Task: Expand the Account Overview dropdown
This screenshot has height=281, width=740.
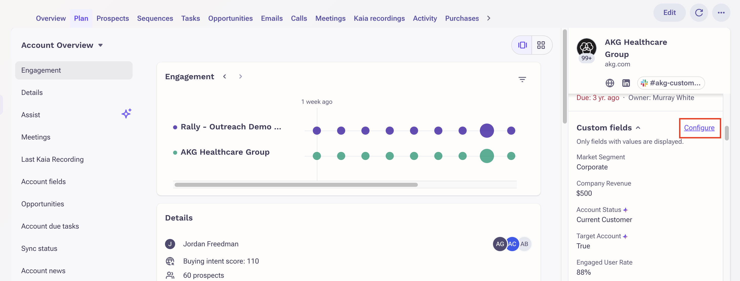Action: click(100, 45)
